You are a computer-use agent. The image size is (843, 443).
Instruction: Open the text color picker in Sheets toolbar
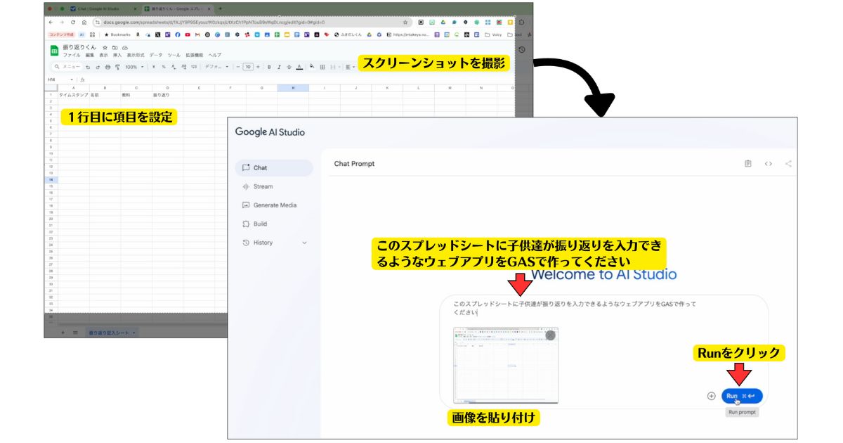point(299,67)
